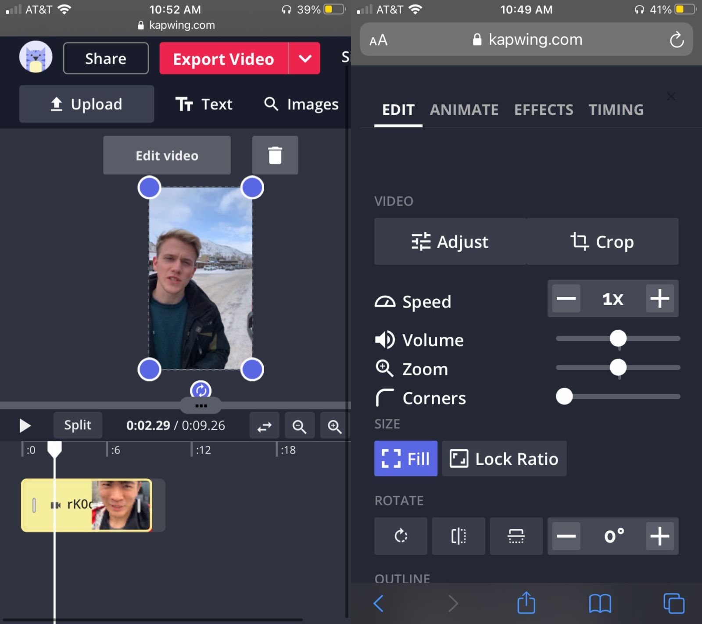Select the rK0c video clip in the timeline
The height and width of the screenshot is (624, 702).
(88, 505)
